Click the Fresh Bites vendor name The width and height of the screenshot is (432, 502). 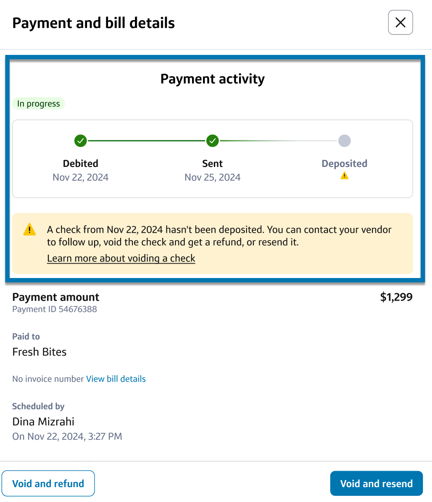pyautogui.click(x=39, y=352)
